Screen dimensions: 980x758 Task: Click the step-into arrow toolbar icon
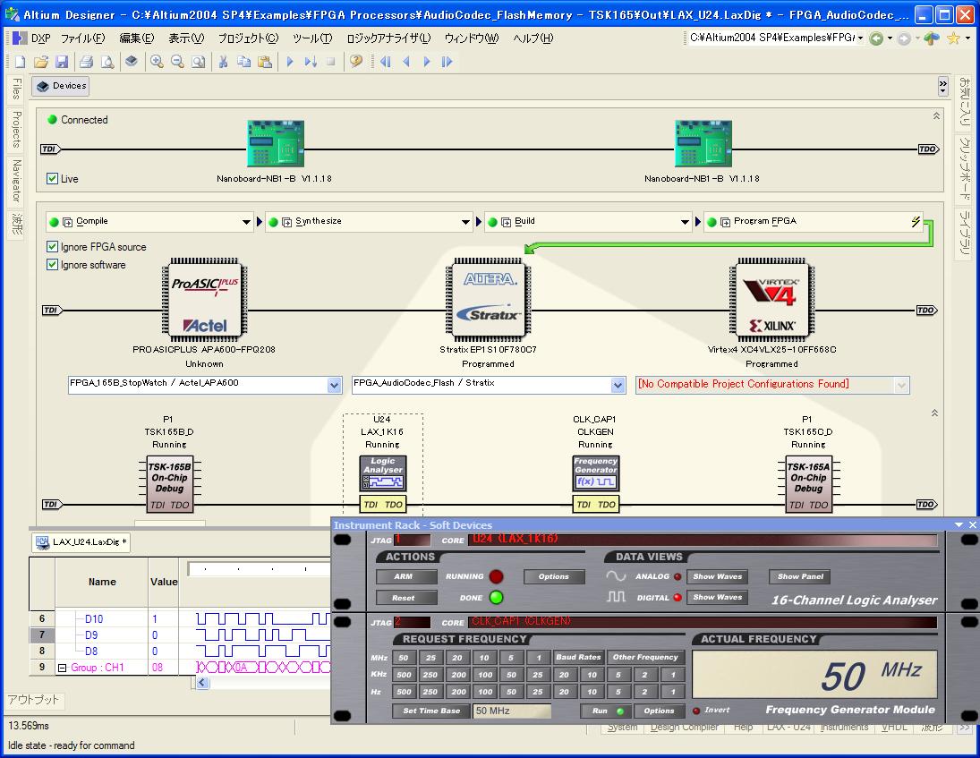pyautogui.click(x=311, y=61)
